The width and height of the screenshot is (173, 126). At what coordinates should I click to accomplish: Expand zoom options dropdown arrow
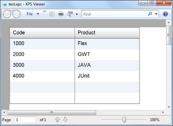(x=77, y=14)
